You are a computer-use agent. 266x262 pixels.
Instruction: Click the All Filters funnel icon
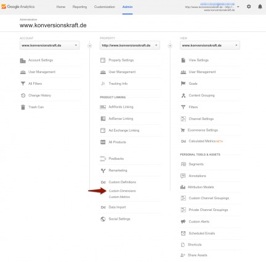[x=23, y=84]
